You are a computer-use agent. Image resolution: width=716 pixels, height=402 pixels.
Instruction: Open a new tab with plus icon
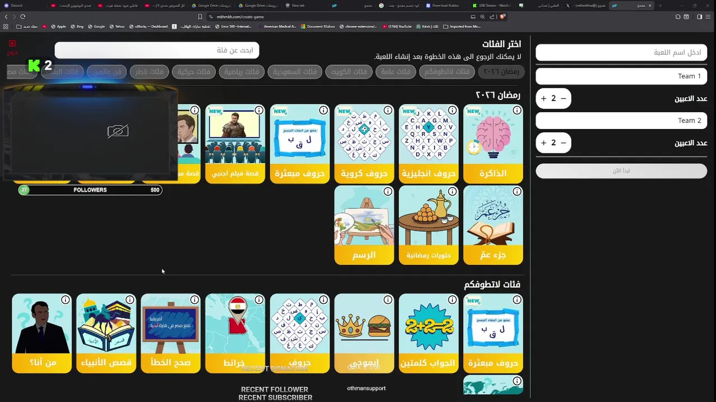660,5
